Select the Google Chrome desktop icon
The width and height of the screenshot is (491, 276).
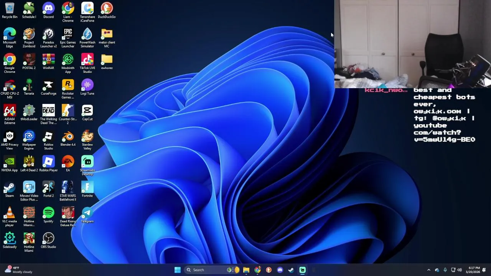tap(10, 64)
